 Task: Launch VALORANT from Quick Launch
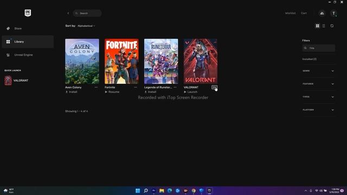(17, 81)
